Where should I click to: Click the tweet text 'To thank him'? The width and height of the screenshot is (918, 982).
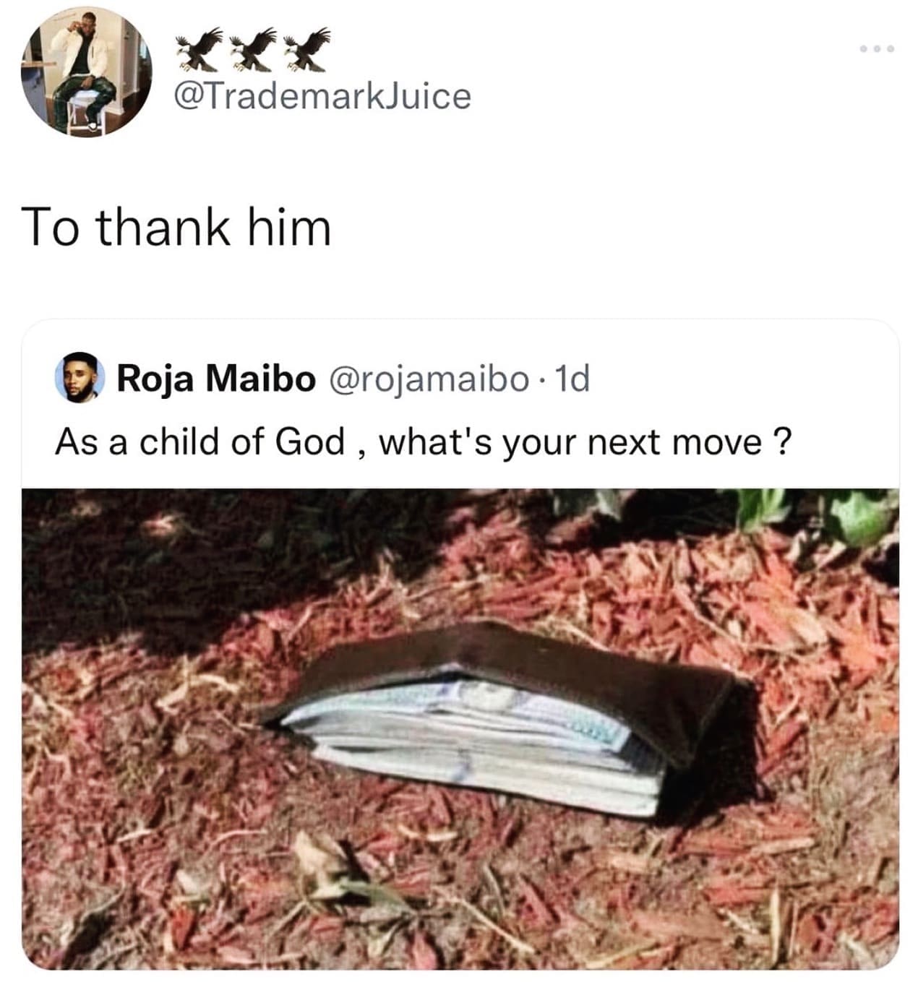[x=177, y=225]
